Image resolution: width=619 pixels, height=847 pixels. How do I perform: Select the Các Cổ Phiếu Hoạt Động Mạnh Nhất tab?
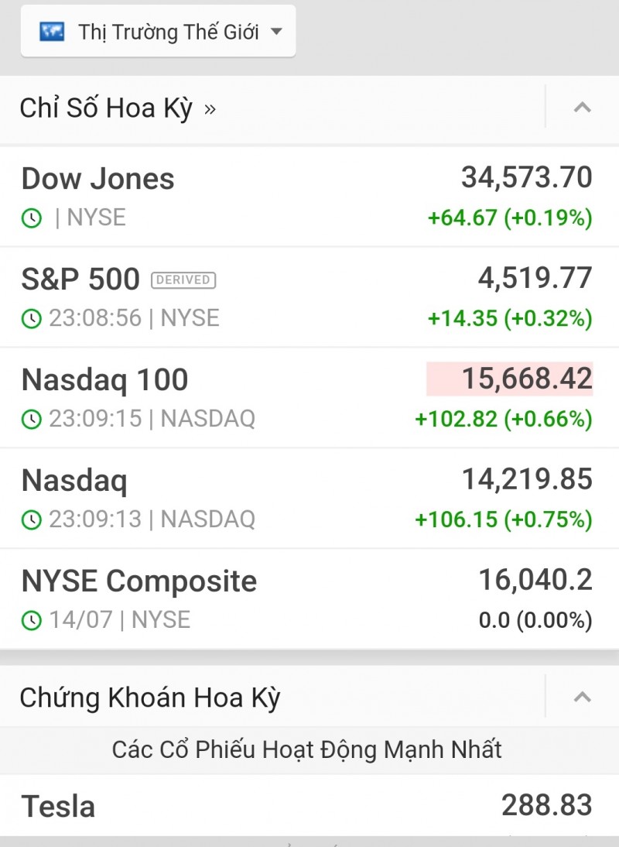tap(307, 749)
